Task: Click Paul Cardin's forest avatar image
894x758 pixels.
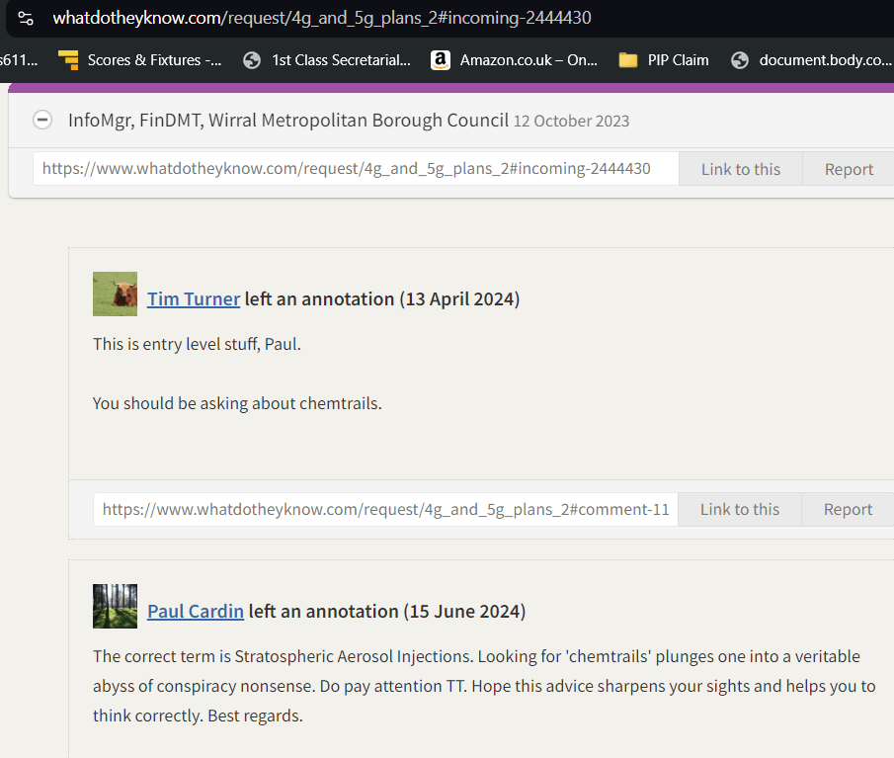Action: pyautogui.click(x=115, y=607)
